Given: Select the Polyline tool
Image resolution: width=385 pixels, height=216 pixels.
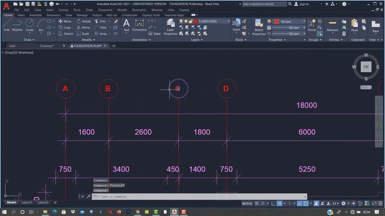Looking at the screenshot, I should click(17, 25).
